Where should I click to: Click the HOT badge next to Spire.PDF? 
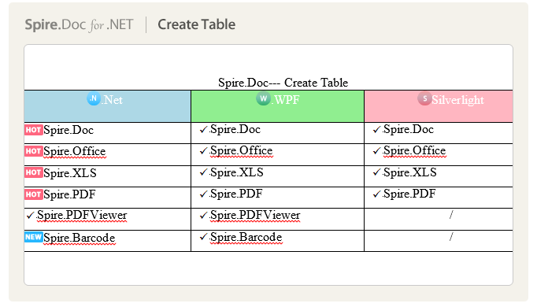(x=34, y=194)
